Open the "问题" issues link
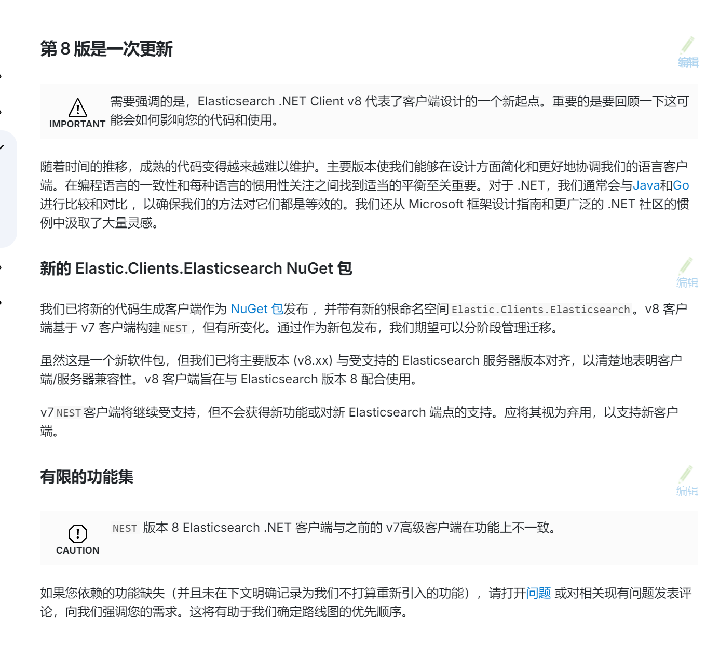720x658 pixels. coord(539,593)
